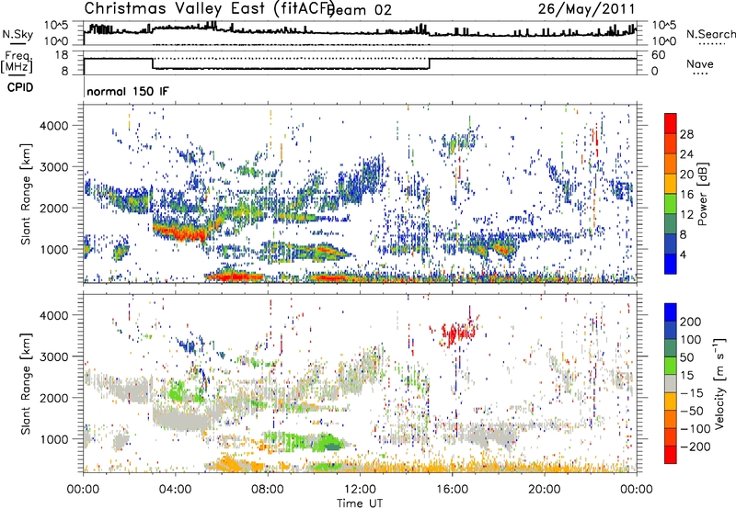This screenshot has width=736, height=509.
Task: Select the Velocity colorbar segment between 50 and 100
Action: click(671, 348)
